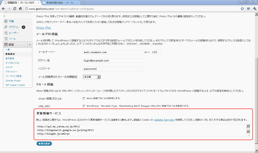Image resolution: width=258 pixels, height=153 pixels.
Task: Open the Chrome wrench menu
Action: coord(254,9)
